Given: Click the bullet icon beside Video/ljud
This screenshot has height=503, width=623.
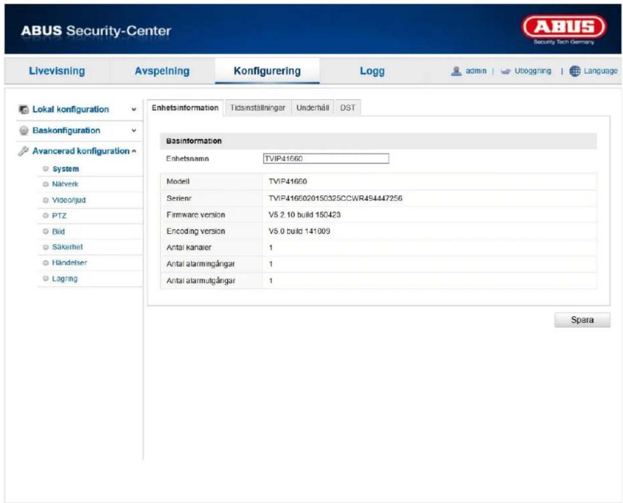Looking at the screenshot, I should click(46, 200).
